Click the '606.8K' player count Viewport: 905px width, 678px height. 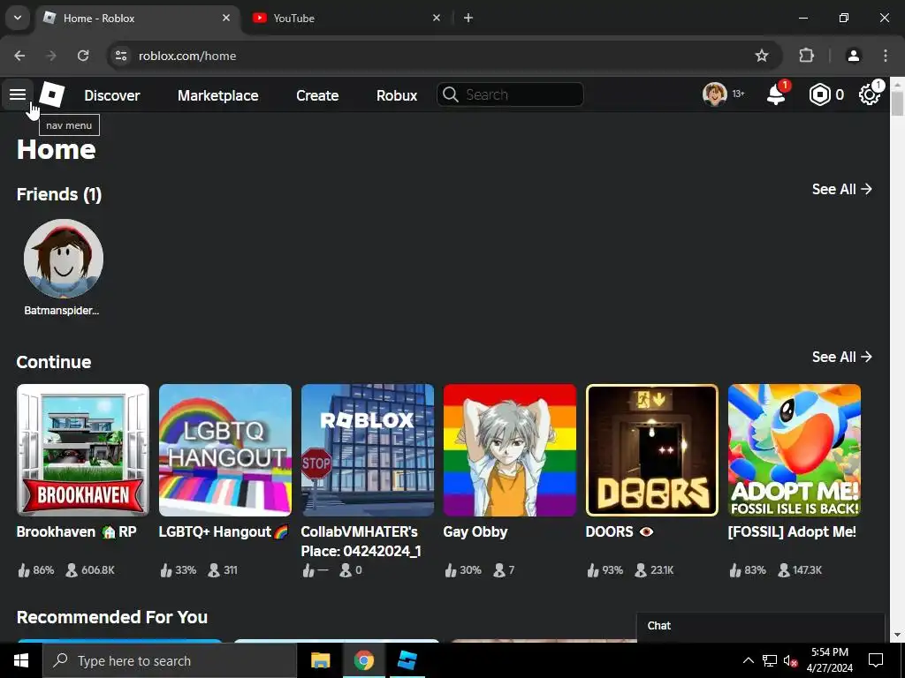pos(97,570)
